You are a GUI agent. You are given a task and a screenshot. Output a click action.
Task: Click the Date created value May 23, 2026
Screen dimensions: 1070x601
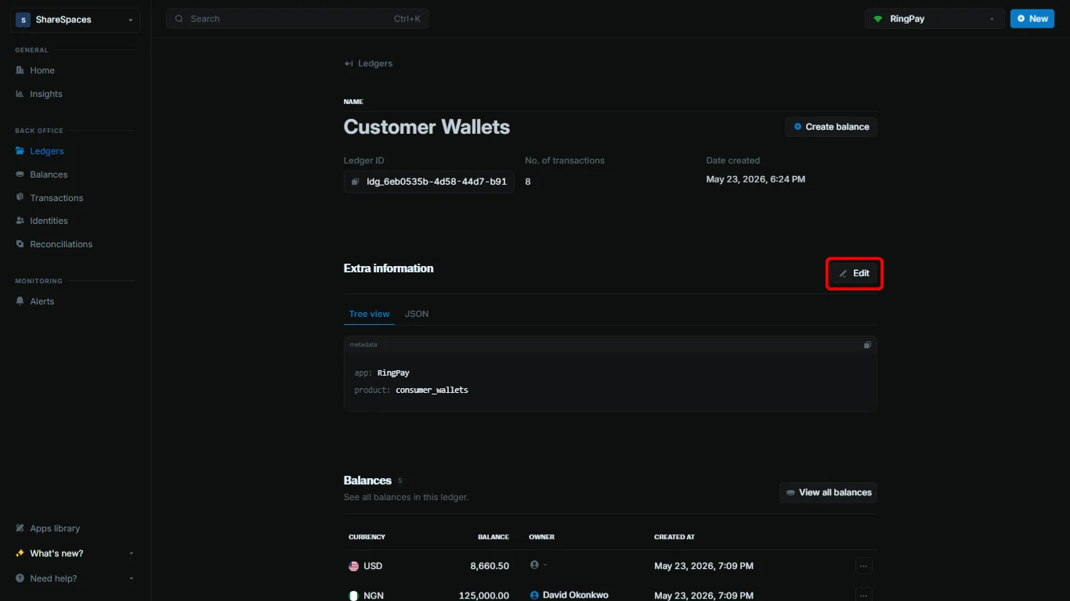[x=756, y=179]
